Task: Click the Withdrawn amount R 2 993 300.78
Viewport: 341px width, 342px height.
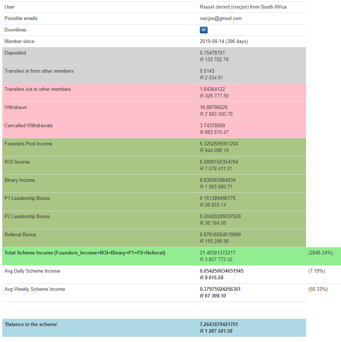Action: tap(216, 114)
